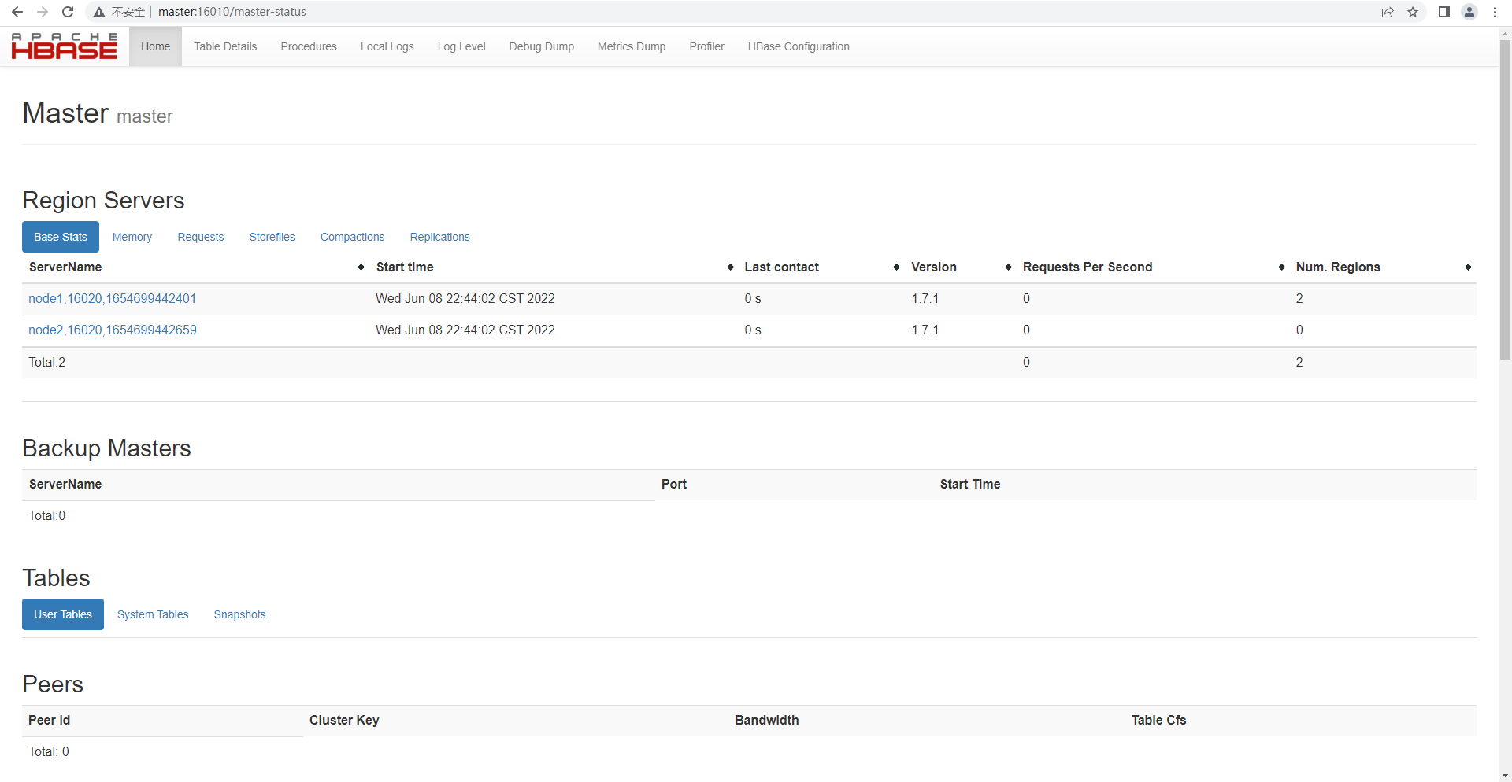Open the browser three-dot menu

click(1495, 12)
